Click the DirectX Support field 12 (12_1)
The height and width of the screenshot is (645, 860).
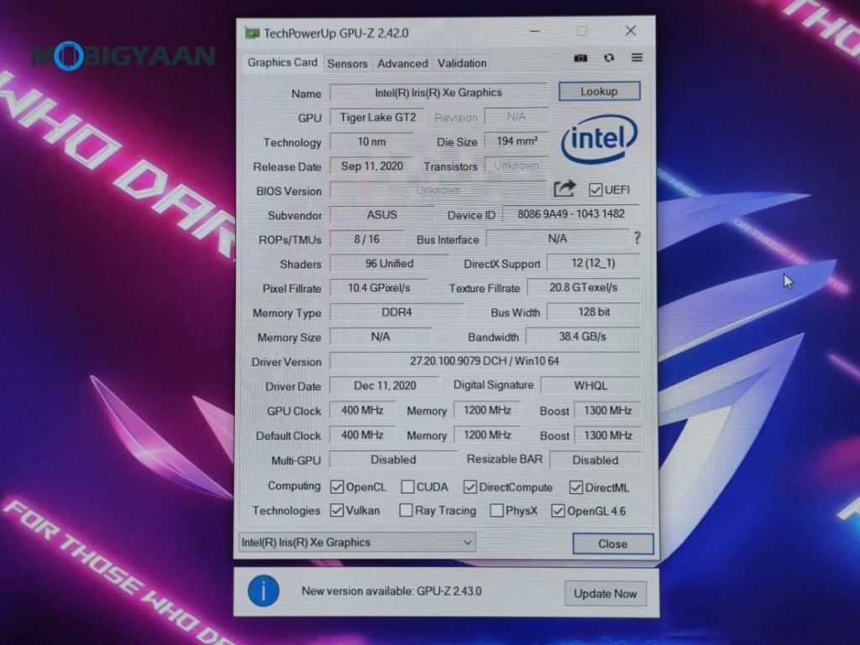coord(594,263)
